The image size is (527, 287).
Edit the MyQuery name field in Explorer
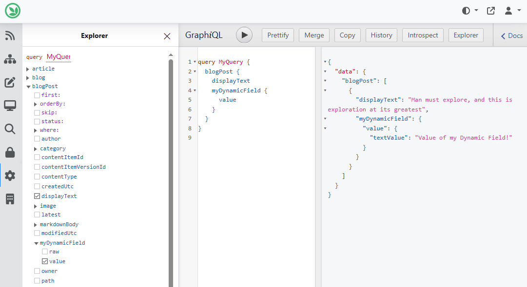pos(59,56)
